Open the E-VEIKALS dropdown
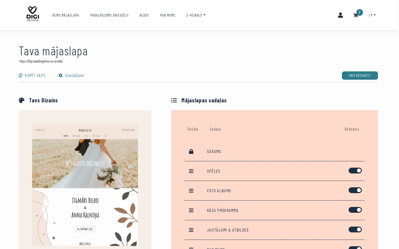 196,15
